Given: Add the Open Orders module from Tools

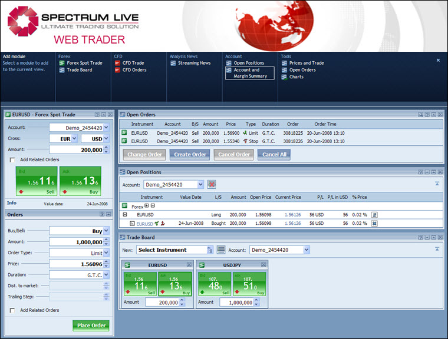Looking at the screenshot, I should coord(299,70).
